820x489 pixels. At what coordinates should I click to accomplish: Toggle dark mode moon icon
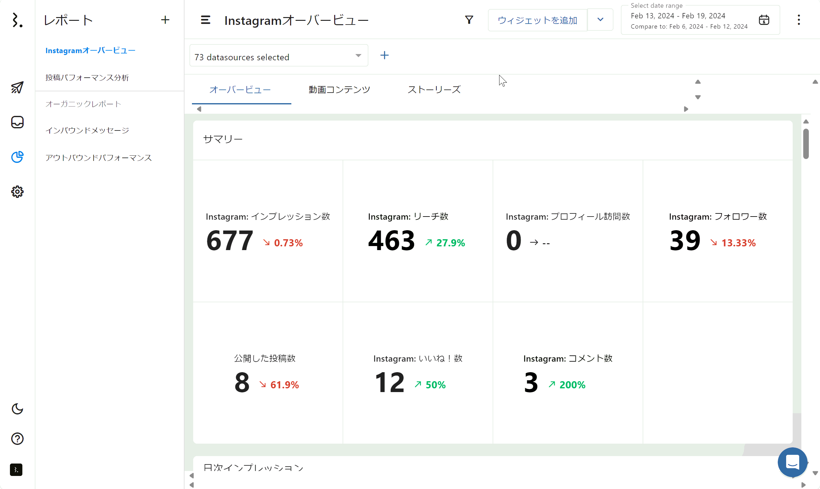17,409
